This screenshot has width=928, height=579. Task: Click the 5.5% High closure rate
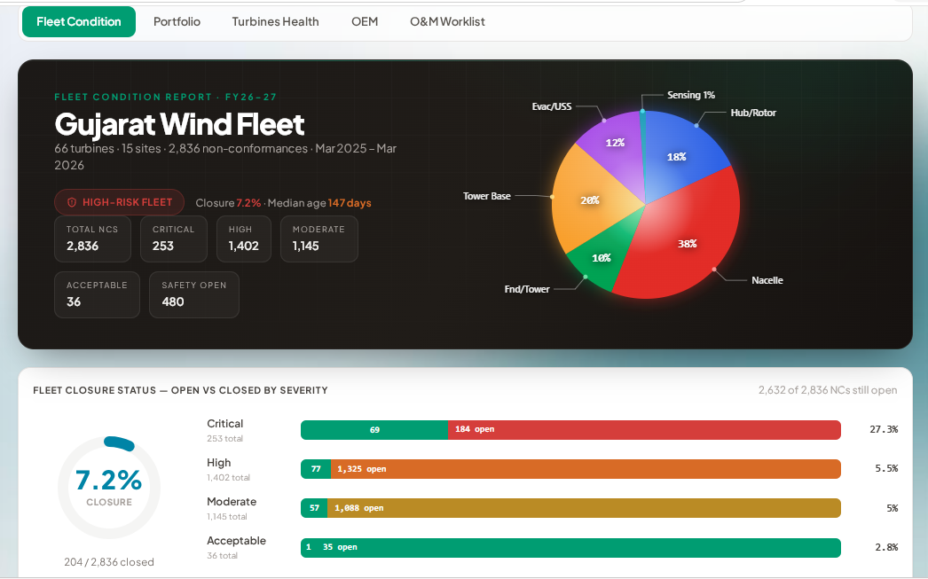(886, 468)
